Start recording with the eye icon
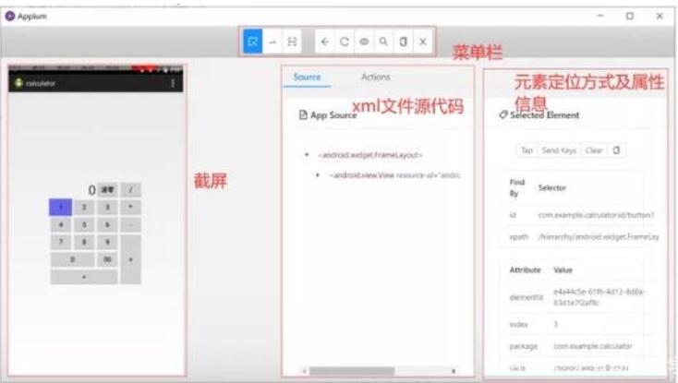This screenshot has width=678, height=383. click(364, 42)
